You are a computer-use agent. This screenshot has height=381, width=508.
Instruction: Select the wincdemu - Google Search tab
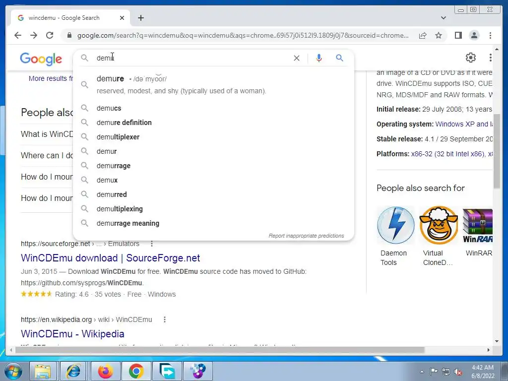70,18
